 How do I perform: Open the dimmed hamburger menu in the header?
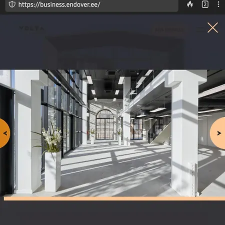(200, 30)
